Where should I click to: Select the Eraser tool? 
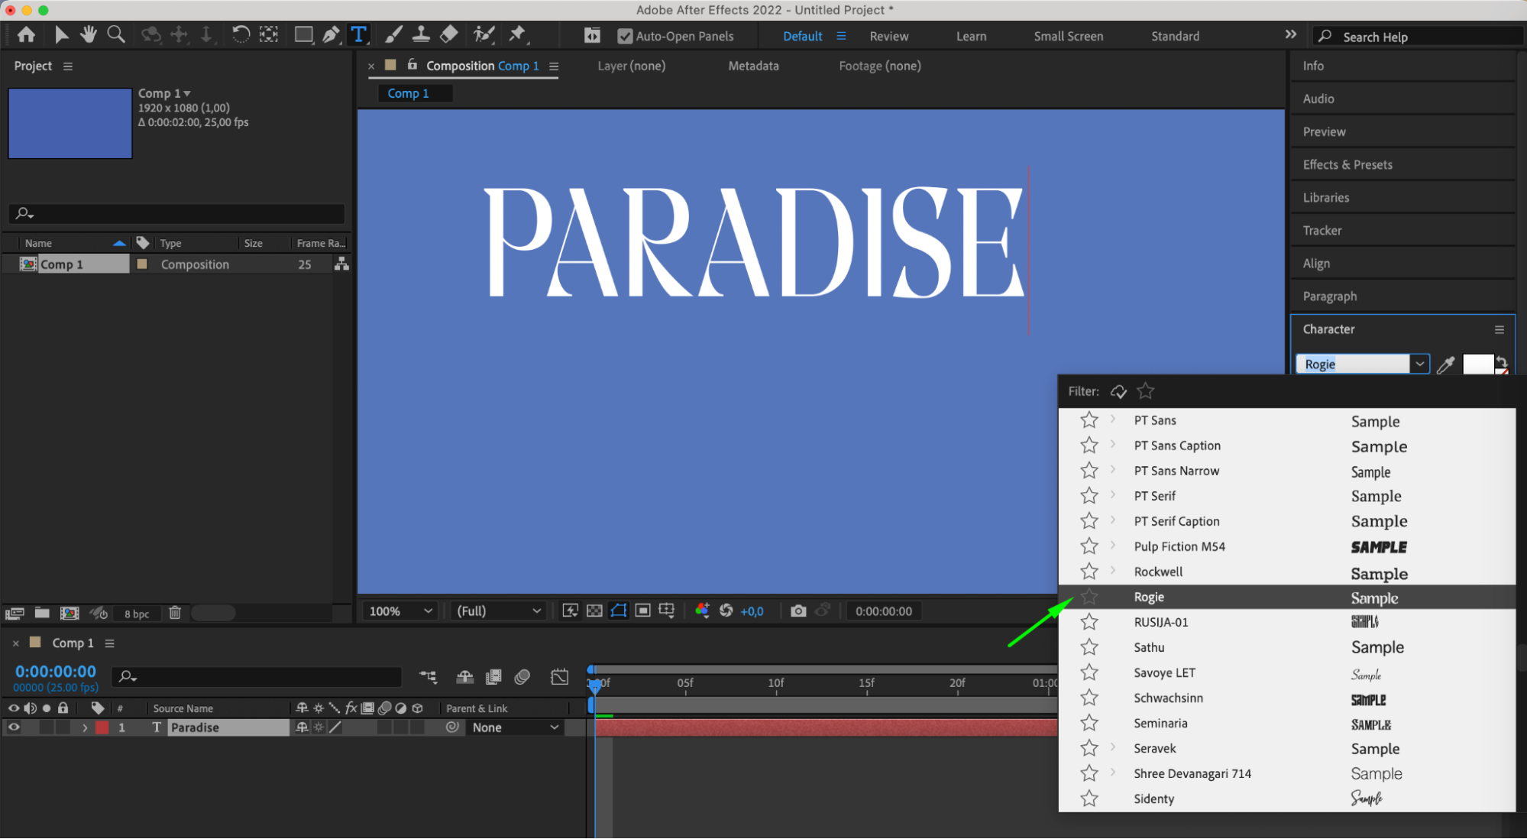click(449, 34)
